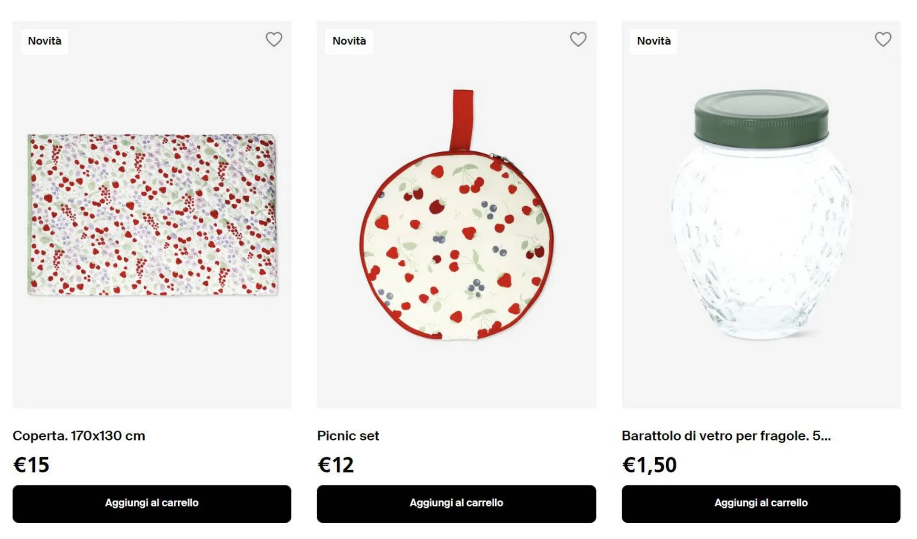Favorite the Picnic set with heart icon
The image size is (917, 539).
[x=578, y=39]
